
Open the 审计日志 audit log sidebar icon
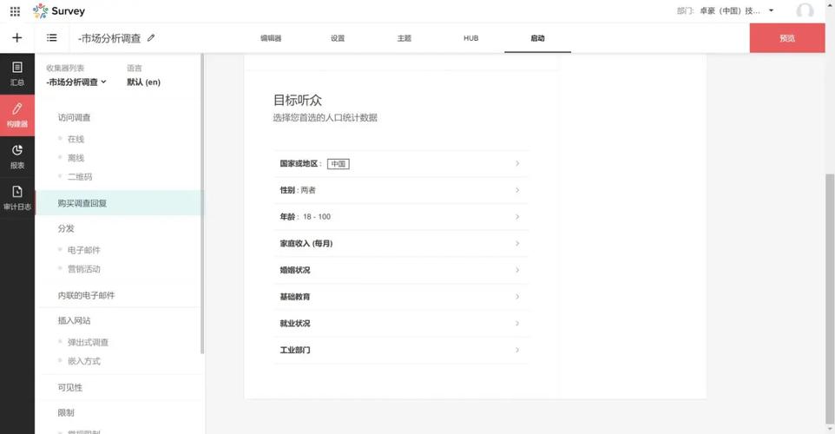17,198
